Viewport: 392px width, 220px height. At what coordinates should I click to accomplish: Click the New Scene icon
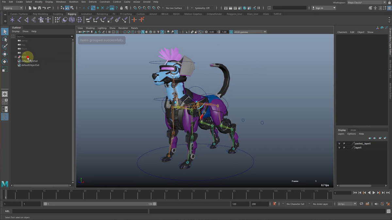pos(30,8)
